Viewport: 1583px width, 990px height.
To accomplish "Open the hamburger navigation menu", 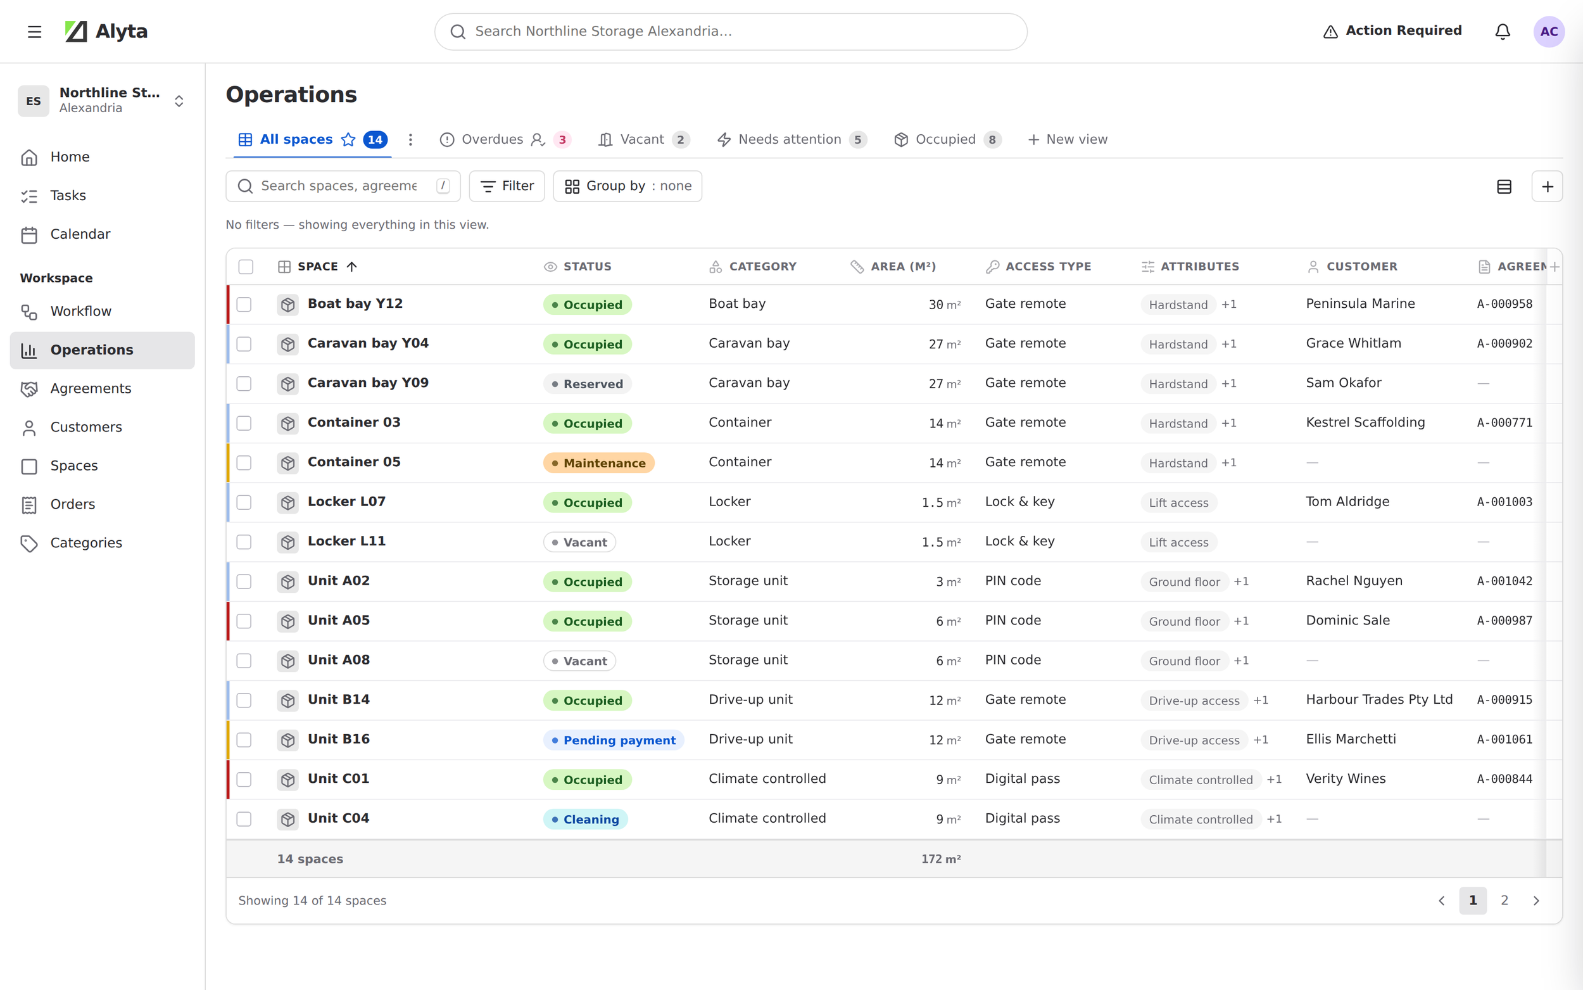I will [x=35, y=32].
